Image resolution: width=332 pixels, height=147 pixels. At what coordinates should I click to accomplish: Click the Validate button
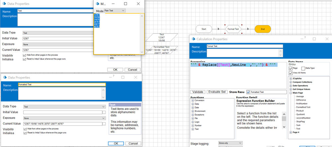point(197,92)
